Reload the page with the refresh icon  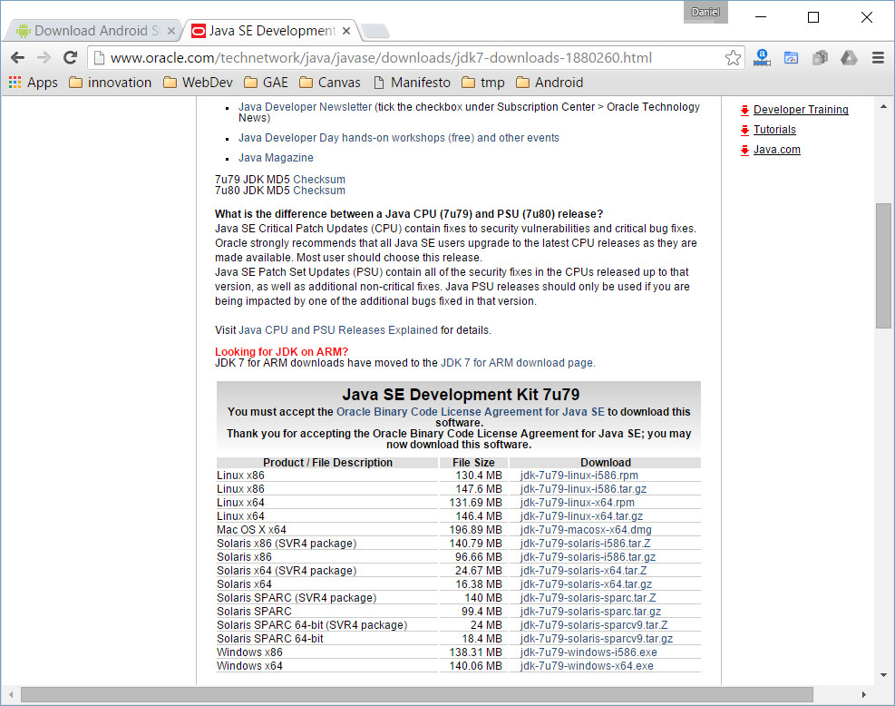point(70,58)
